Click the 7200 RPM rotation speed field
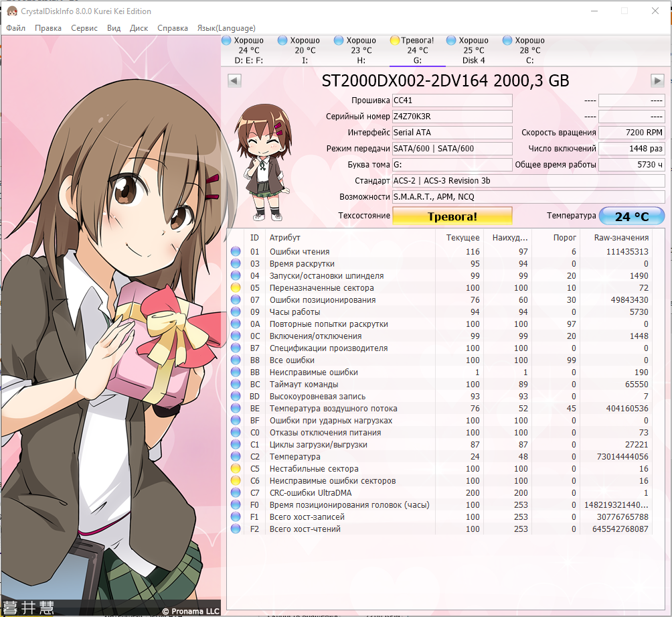This screenshot has height=617, width=672. click(x=631, y=133)
